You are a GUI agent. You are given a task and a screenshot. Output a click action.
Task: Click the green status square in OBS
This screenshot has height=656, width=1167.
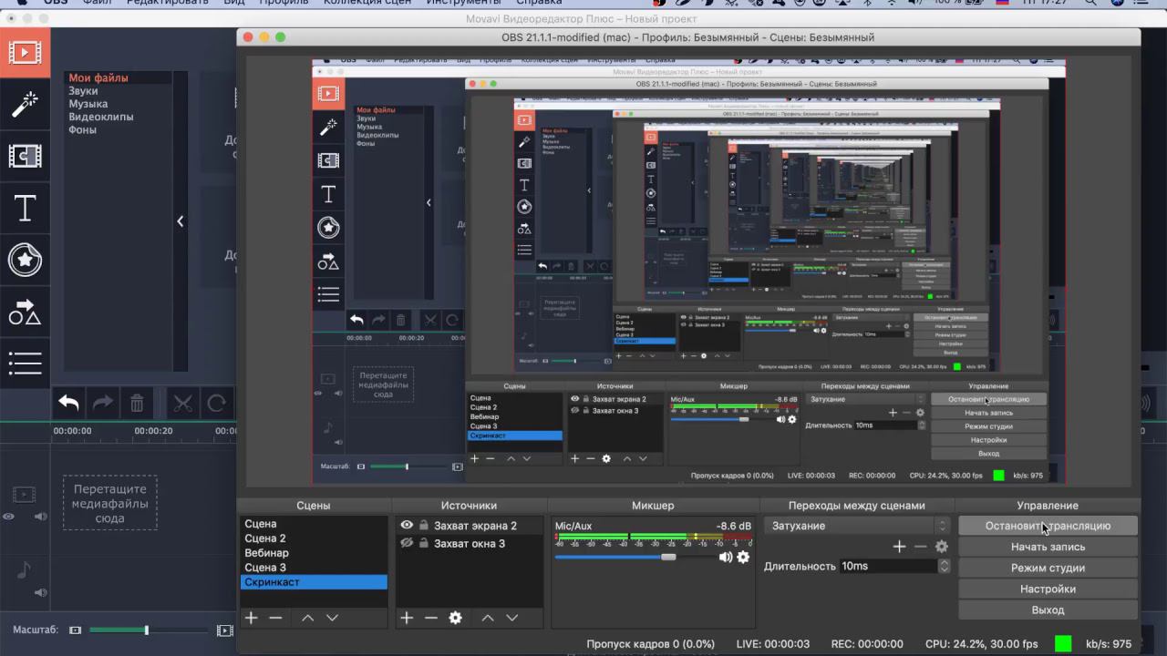(1063, 643)
